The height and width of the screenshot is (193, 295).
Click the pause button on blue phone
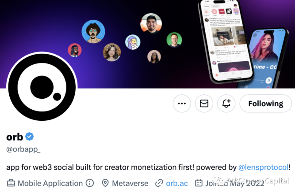pos(268,81)
